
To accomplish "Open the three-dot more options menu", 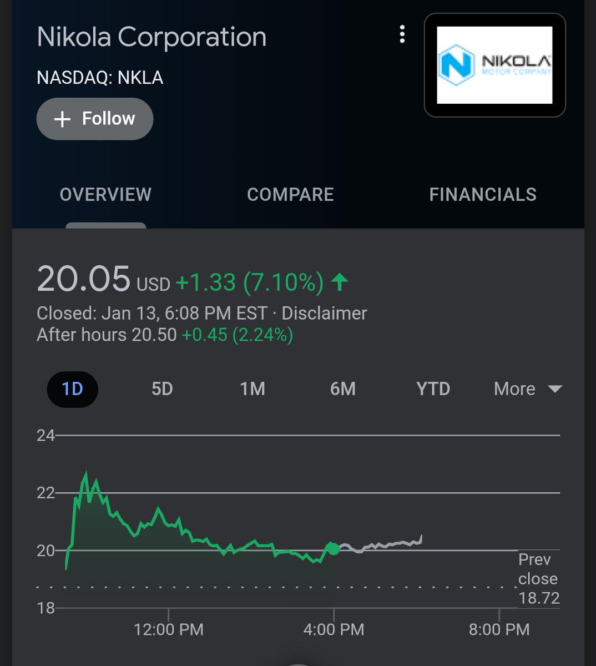I will (402, 34).
